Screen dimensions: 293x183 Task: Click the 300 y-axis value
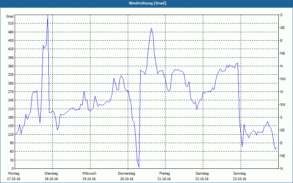(11, 83)
